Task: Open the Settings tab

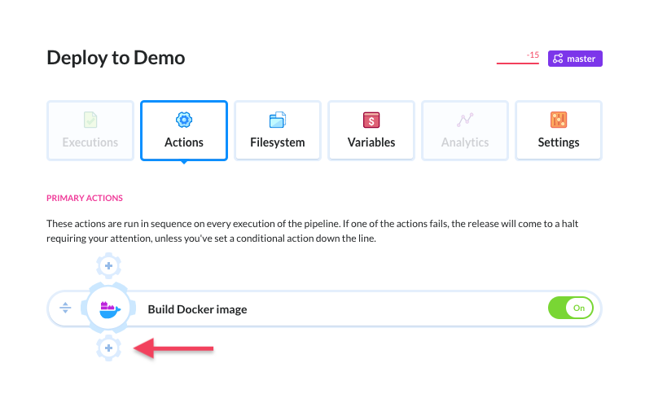Action: click(x=559, y=130)
